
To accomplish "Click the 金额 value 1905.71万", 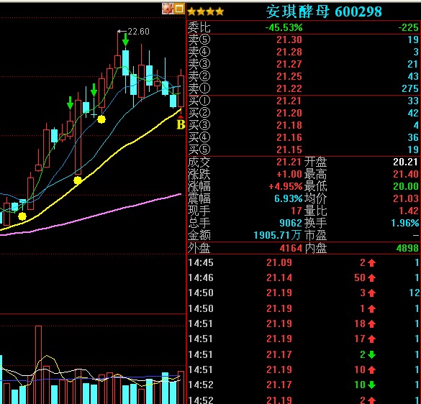I will (x=277, y=236).
